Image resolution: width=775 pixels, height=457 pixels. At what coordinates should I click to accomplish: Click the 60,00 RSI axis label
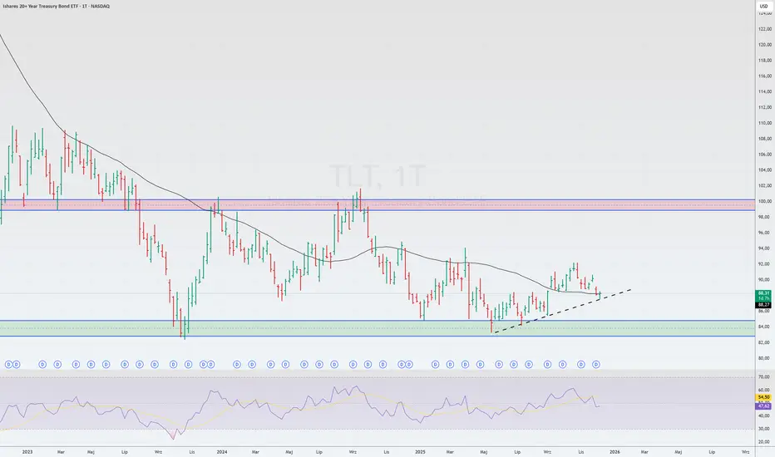click(765, 390)
